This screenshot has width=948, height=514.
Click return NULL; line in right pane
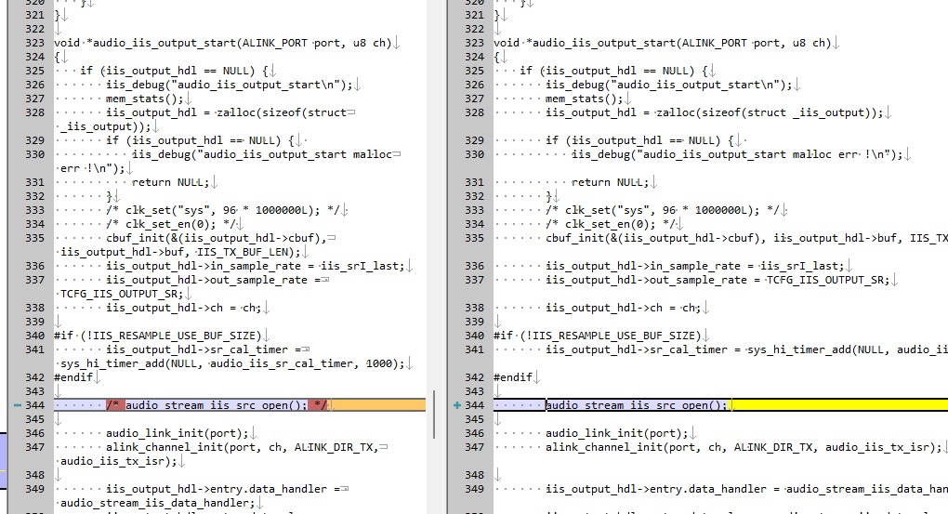[x=611, y=182]
